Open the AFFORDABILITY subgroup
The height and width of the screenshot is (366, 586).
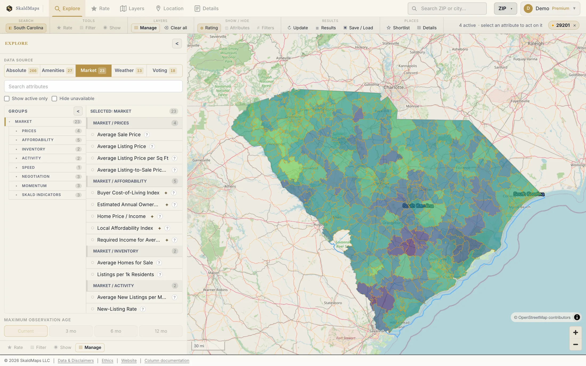[x=47, y=140]
